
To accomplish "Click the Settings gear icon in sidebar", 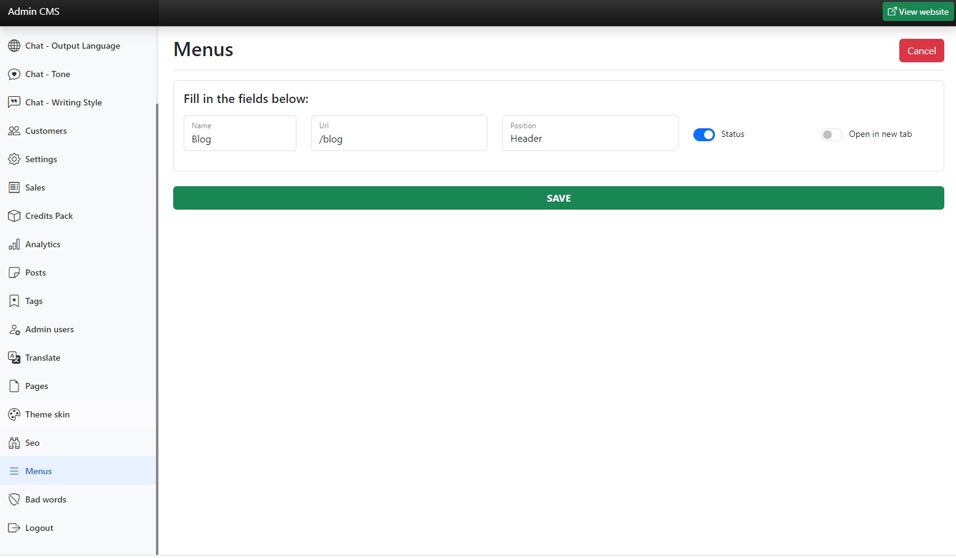I will [x=14, y=159].
